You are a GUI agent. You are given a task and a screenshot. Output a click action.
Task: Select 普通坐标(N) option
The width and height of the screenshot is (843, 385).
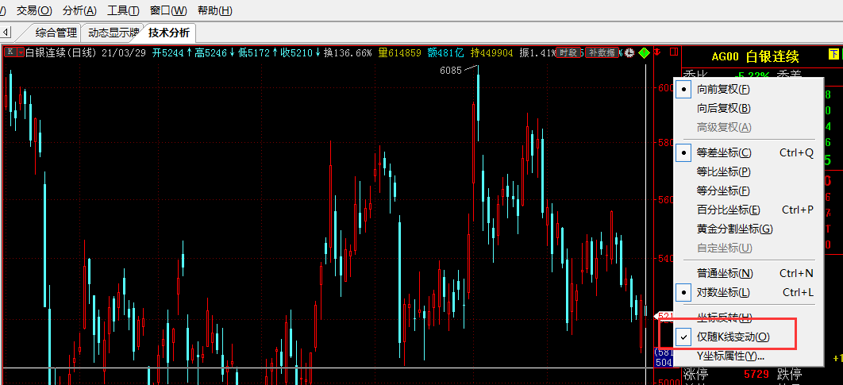coord(748,273)
